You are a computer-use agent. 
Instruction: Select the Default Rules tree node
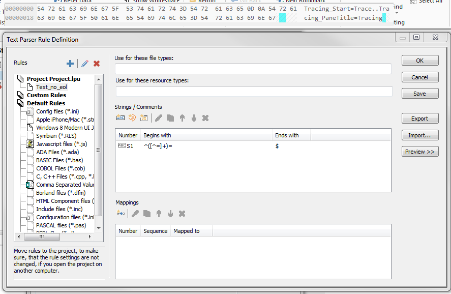pyautogui.click(x=46, y=103)
